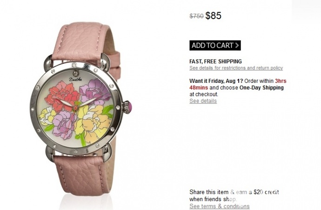Open See details link under One-Day Shipping
The width and height of the screenshot is (321, 210).
(203, 101)
